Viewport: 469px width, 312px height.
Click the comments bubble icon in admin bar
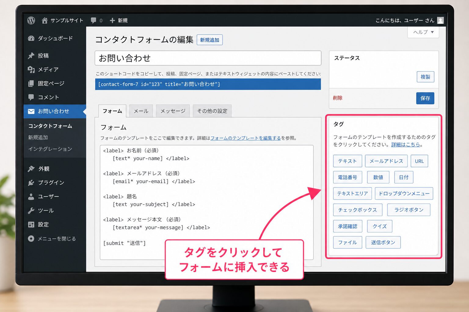[93, 20]
